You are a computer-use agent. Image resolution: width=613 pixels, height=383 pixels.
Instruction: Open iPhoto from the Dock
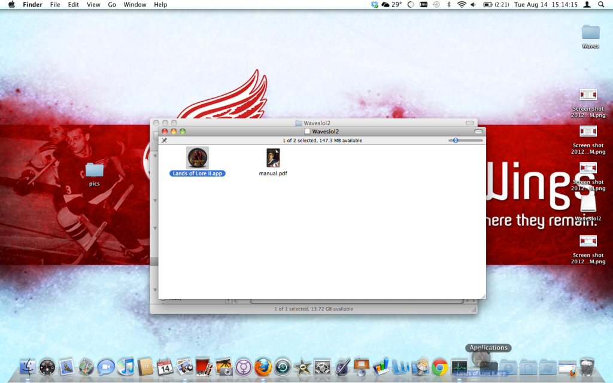pos(224,367)
